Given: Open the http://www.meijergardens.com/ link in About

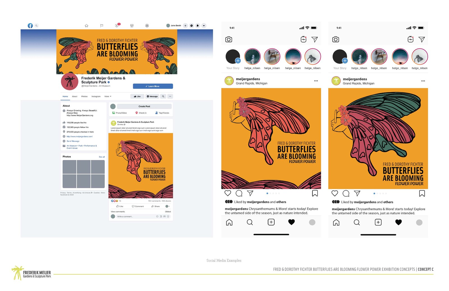Looking at the screenshot, I should (79, 137).
